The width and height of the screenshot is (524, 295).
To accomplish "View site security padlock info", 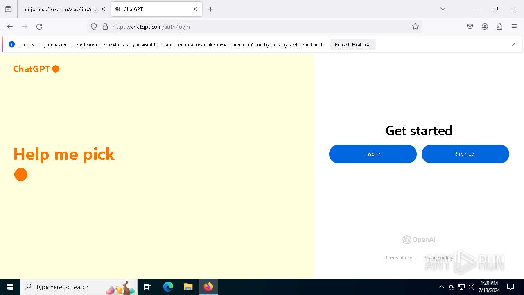I will point(105,27).
